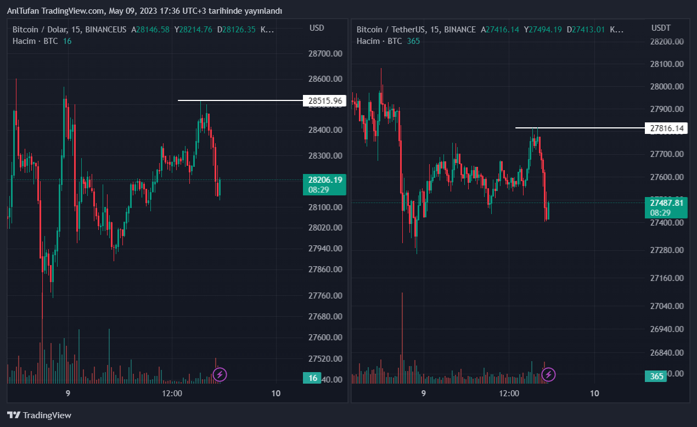Click the purple lightning icon on the Bitcoin/Dolar chart
The width and height of the screenshot is (697, 427).
click(x=220, y=375)
